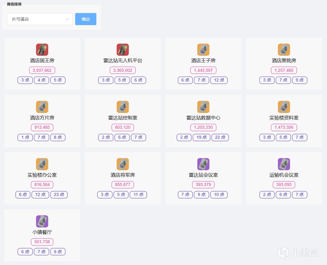
Task: Click the 393,093 price tag
Action: (284, 184)
